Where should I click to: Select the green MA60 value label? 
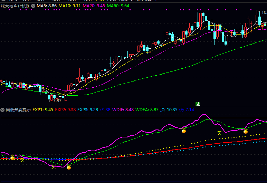pyautogui.click(x=118, y=6)
